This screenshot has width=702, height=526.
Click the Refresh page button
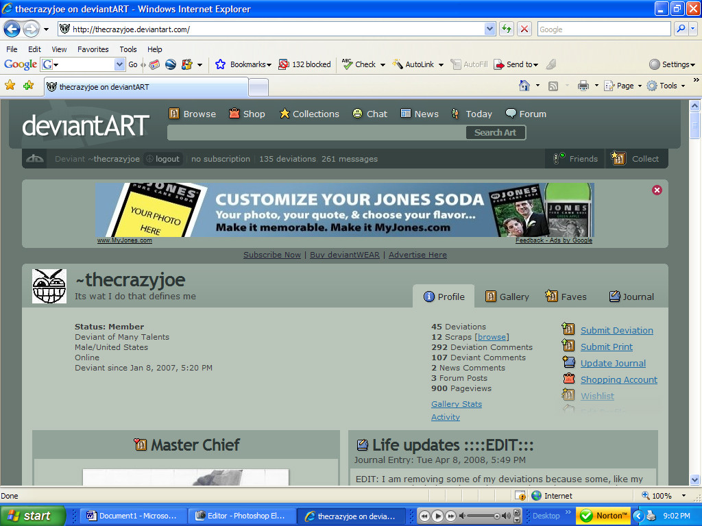(507, 29)
